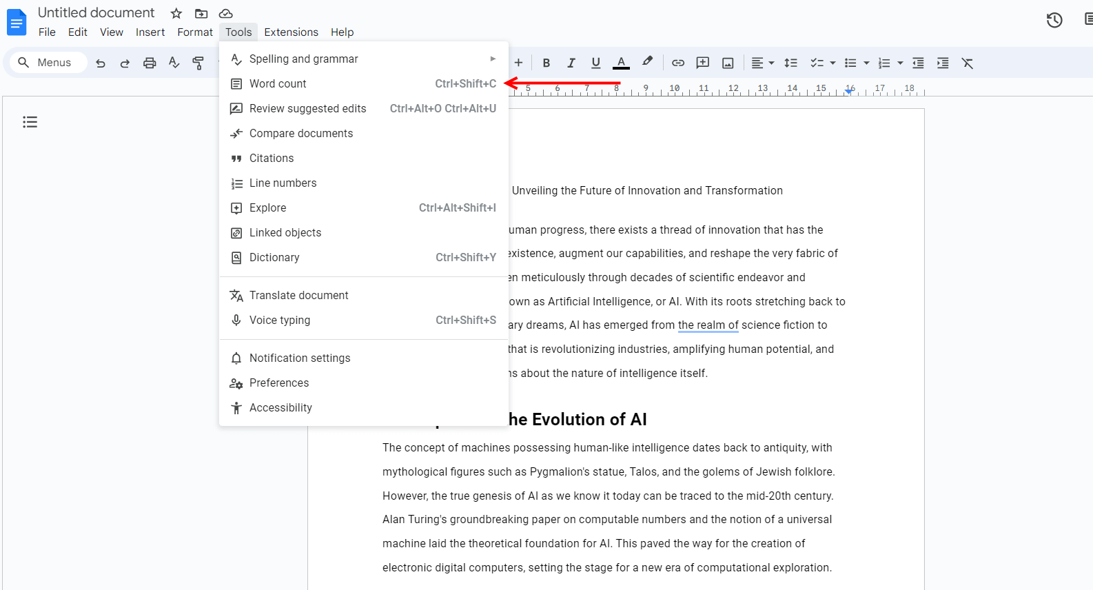Open the File menu
The image size is (1093, 590).
coord(47,32)
